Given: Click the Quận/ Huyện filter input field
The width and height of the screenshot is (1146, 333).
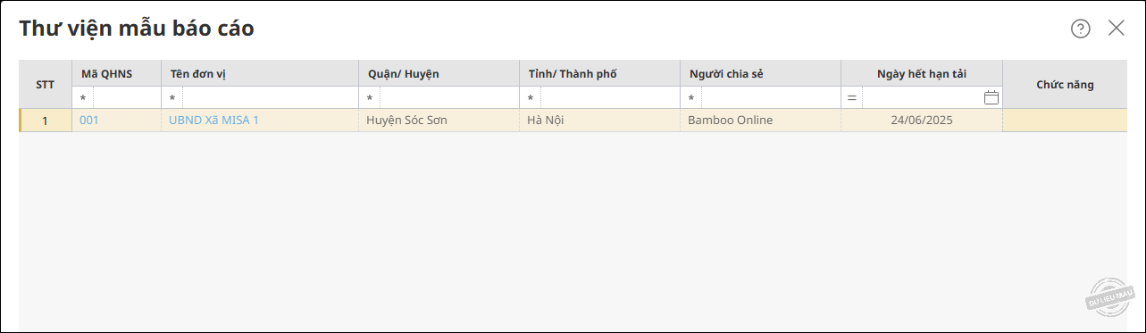Looking at the screenshot, I should (448, 98).
